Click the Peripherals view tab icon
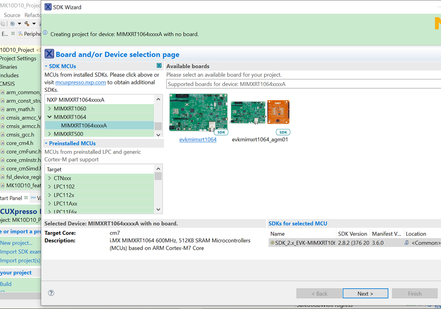 [20, 34]
